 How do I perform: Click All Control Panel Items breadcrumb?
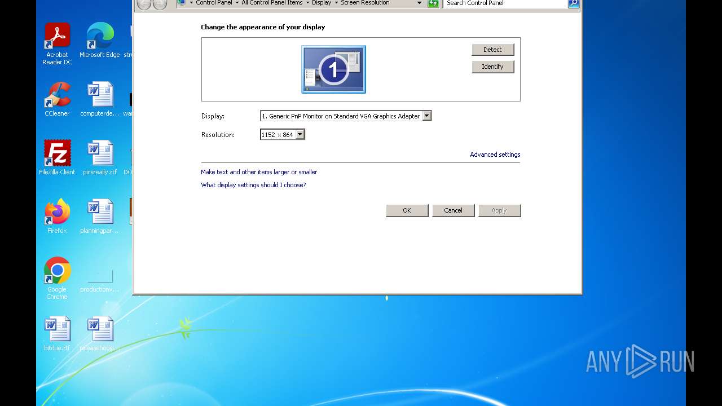272,3
